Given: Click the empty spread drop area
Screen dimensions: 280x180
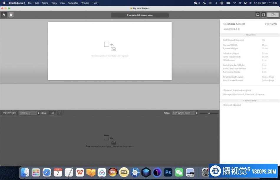Looking at the screenshot, I should 110,51.
